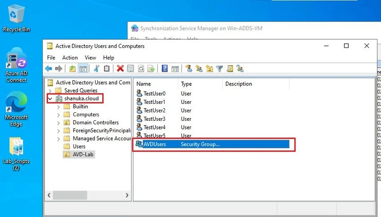Open Properties toolbar icon
The height and width of the screenshot is (217, 381).
(130, 68)
